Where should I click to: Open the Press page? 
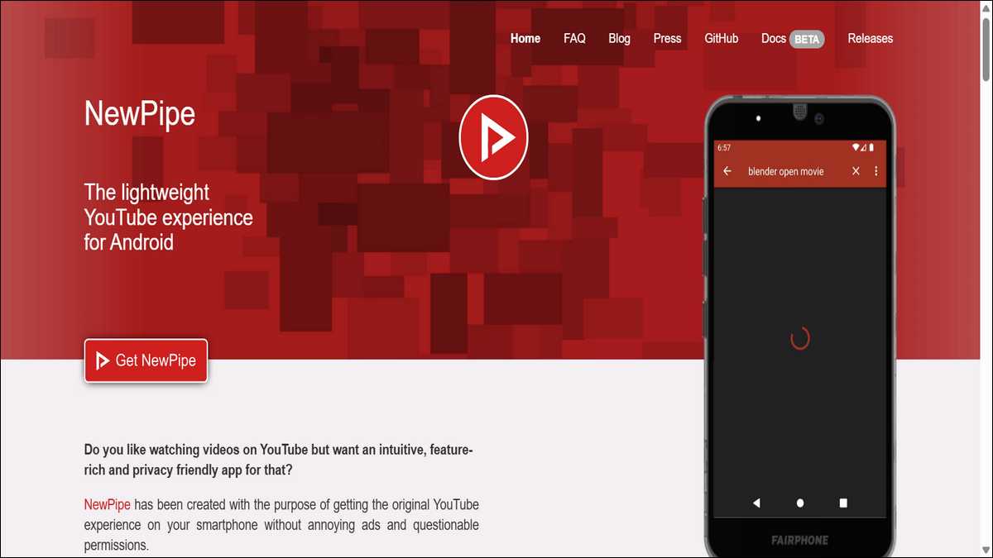point(667,38)
